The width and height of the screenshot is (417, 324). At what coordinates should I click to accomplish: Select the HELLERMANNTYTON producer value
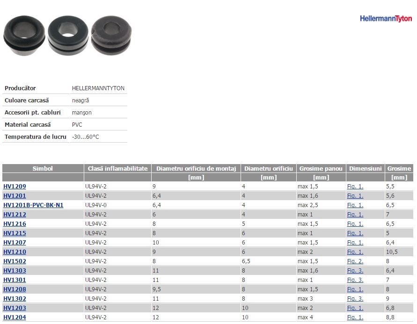pyautogui.click(x=98, y=88)
